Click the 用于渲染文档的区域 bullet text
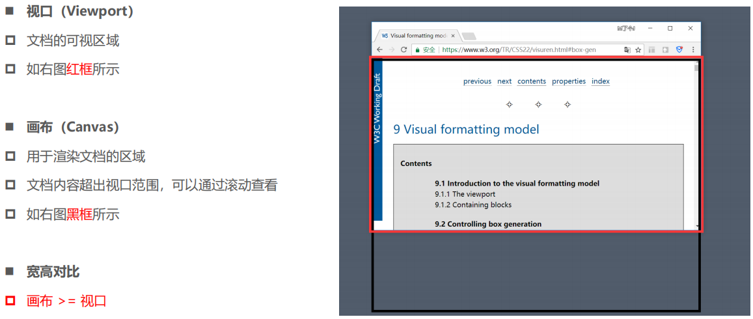This screenshot has height=319, width=753. pos(86,156)
